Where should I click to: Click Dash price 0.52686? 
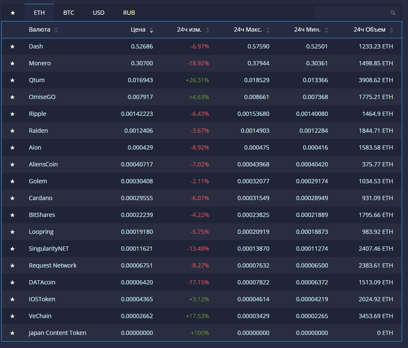point(142,46)
